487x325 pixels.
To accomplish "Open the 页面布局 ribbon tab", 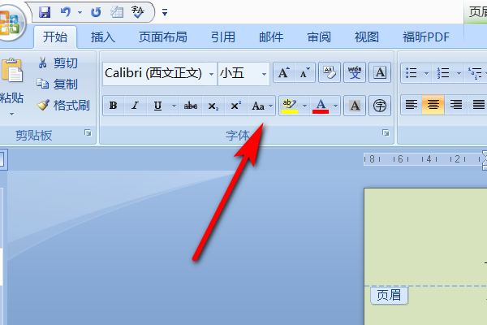I will click(163, 37).
